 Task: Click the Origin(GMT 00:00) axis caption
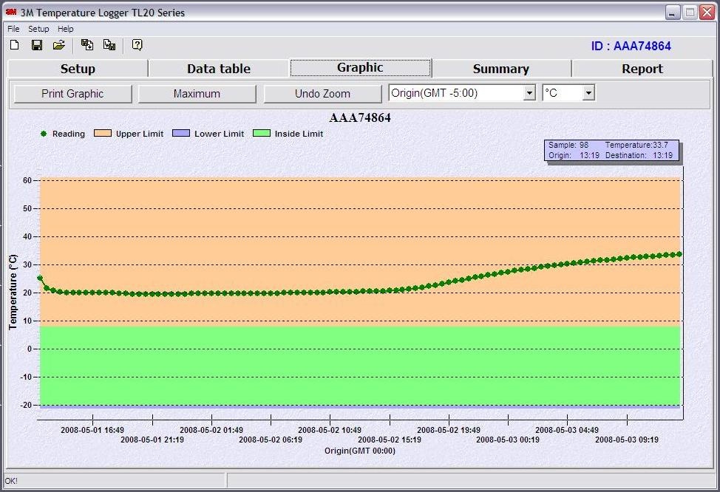click(x=360, y=451)
